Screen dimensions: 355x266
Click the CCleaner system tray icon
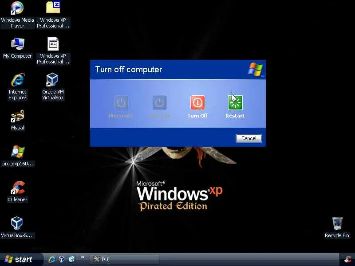348,259
